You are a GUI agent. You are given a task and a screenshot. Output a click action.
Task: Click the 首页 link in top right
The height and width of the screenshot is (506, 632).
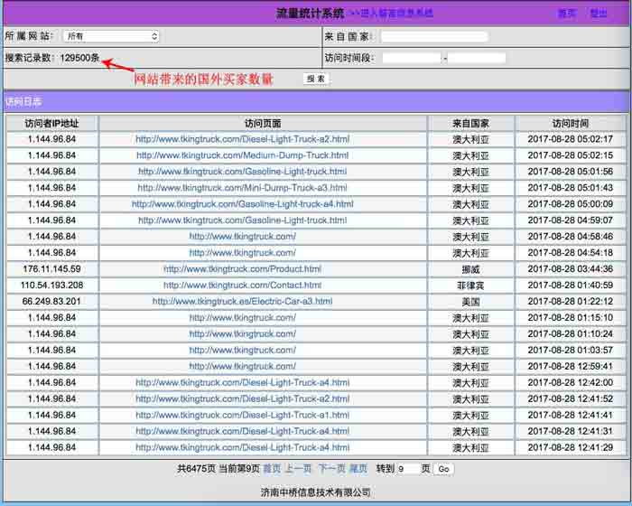(566, 14)
